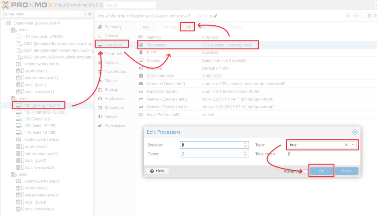Clear the processor Type field
This screenshot has height=215, width=377.
pyautogui.click(x=346, y=145)
